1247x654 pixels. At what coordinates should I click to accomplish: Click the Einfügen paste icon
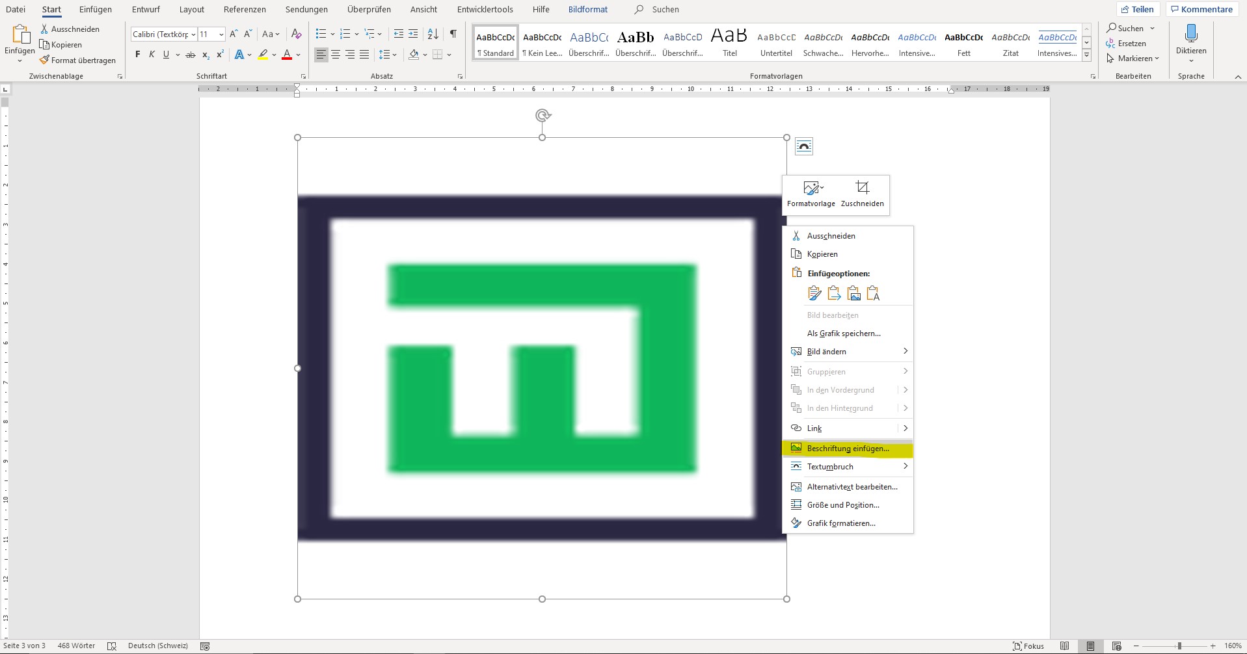pos(20,35)
